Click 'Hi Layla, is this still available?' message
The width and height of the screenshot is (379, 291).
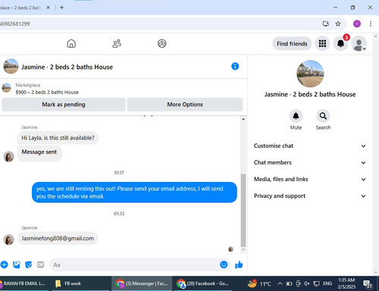[x=58, y=138]
